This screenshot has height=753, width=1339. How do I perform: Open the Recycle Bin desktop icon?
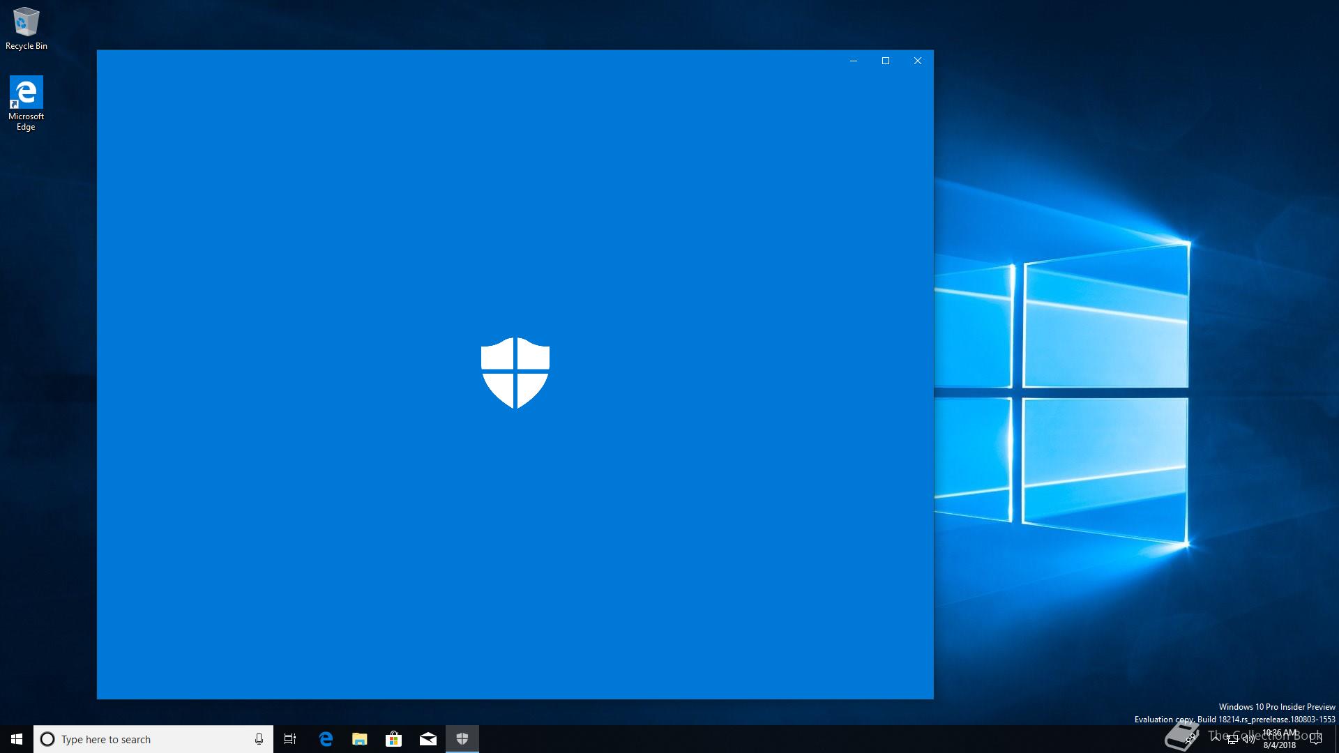tap(27, 29)
